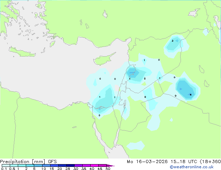Click the over-50 mm arrow tip of legend
Viewport: 221px width, 170px height.
110,165
